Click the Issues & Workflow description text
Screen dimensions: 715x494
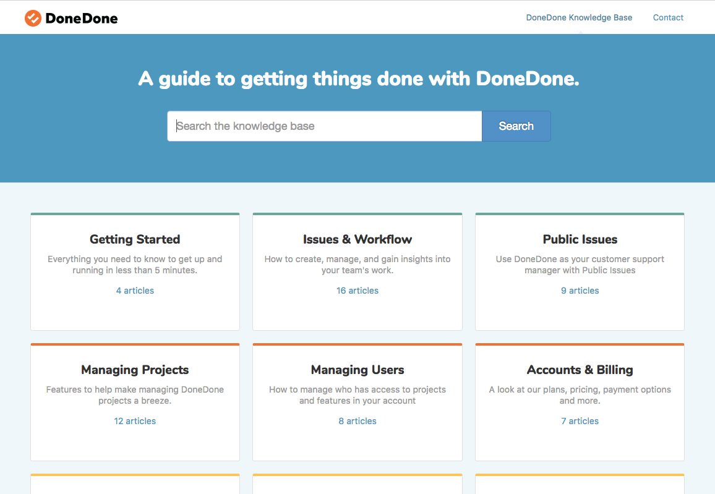pyautogui.click(x=357, y=265)
